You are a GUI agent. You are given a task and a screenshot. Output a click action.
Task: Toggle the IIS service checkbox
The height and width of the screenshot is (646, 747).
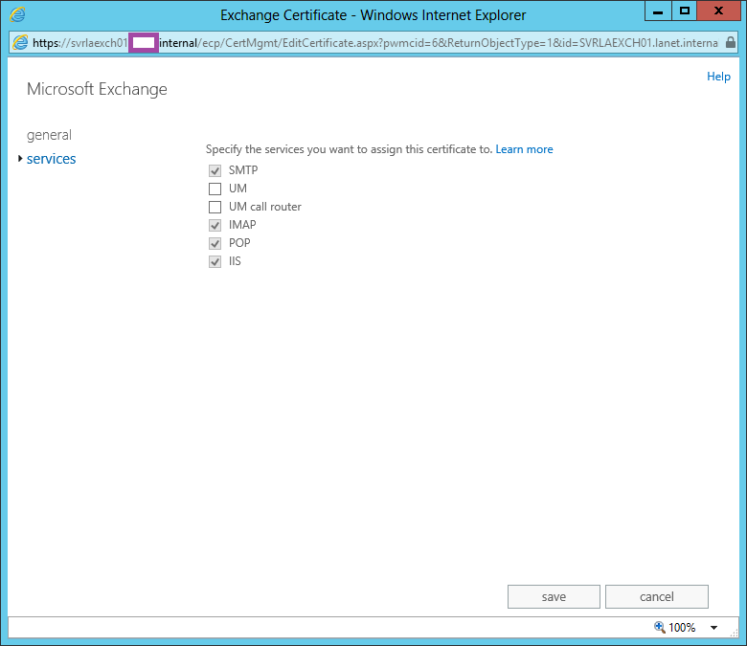[215, 261]
